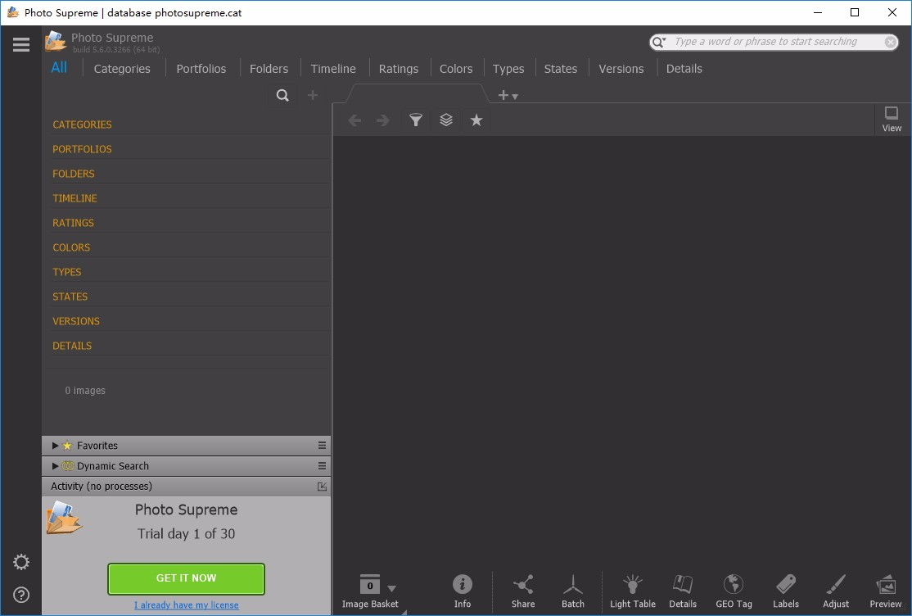Open the Adjust tool

836,591
